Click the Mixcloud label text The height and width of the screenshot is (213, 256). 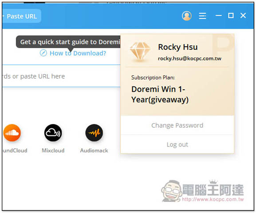(x=53, y=150)
